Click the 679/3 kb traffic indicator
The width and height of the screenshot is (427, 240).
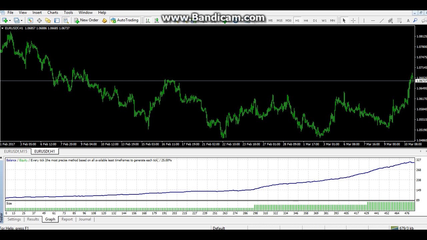click(x=406, y=228)
